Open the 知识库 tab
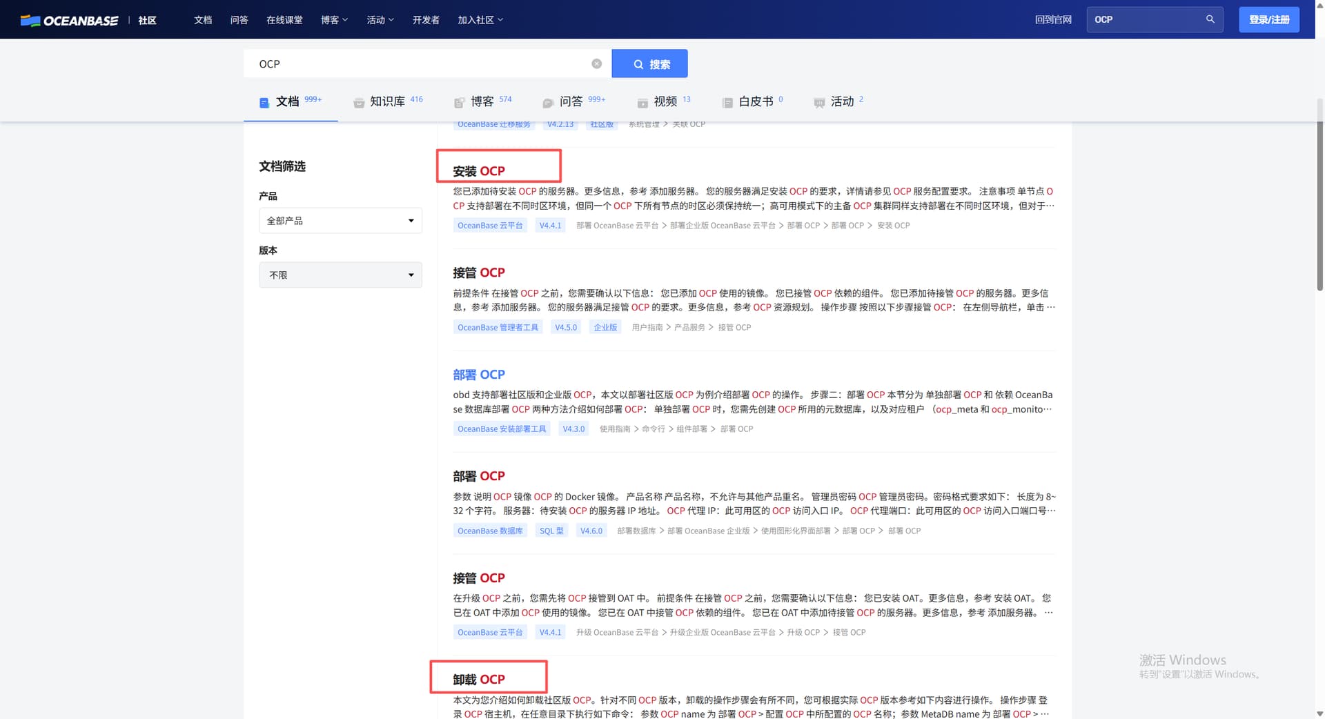The image size is (1325, 719). (387, 101)
